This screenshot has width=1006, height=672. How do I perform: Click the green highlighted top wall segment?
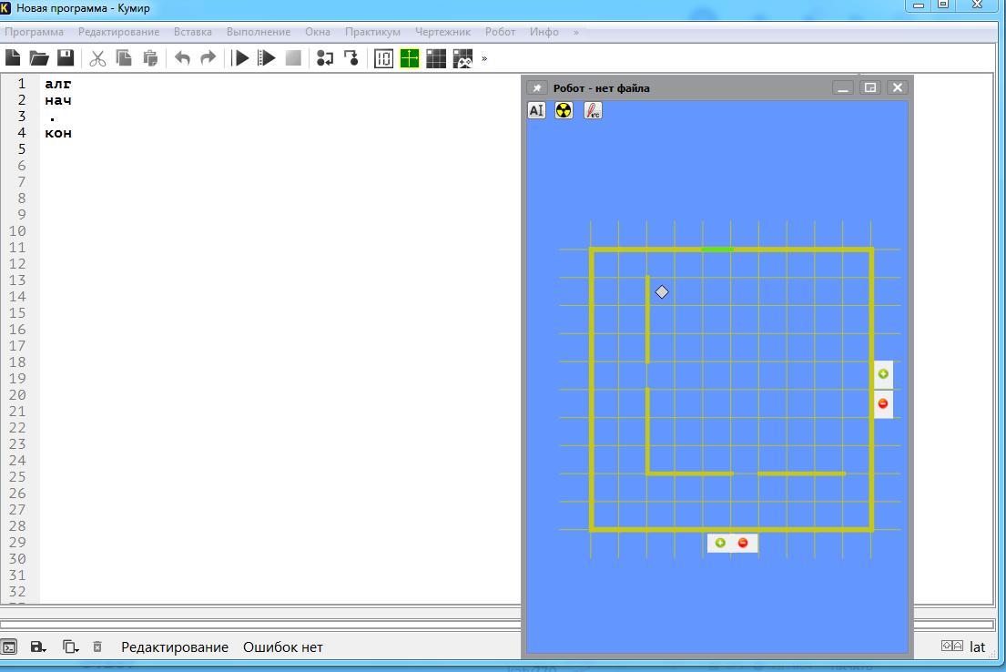coord(717,249)
